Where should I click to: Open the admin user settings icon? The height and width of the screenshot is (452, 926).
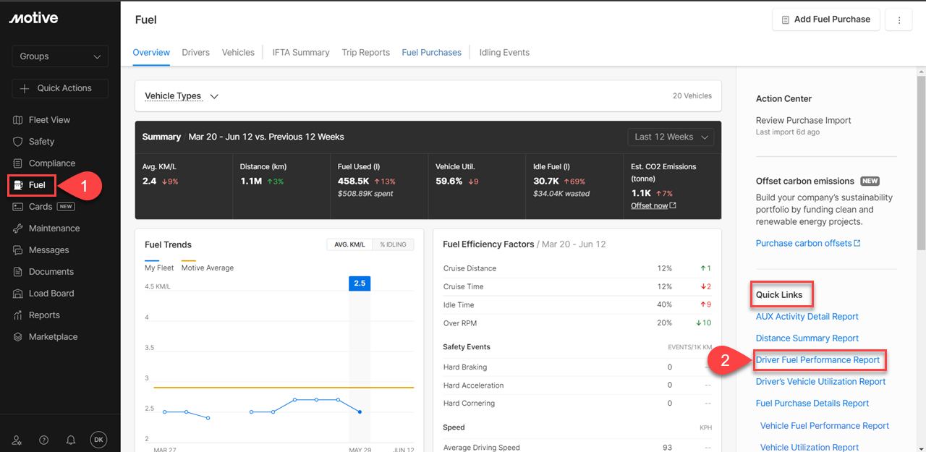point(17,440)
